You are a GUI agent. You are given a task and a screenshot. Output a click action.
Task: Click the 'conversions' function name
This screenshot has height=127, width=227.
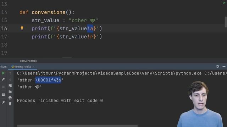pos(49,12)
